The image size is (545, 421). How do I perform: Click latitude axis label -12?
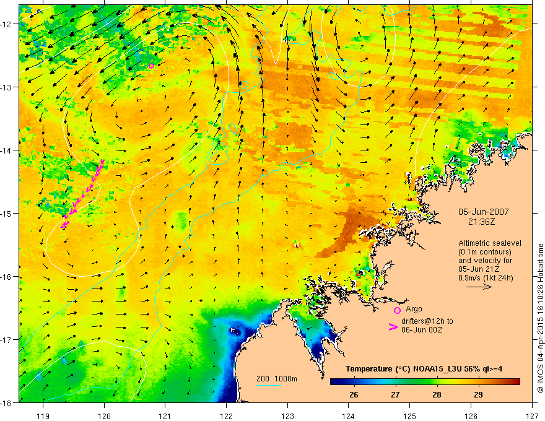[x=7, y=24]
